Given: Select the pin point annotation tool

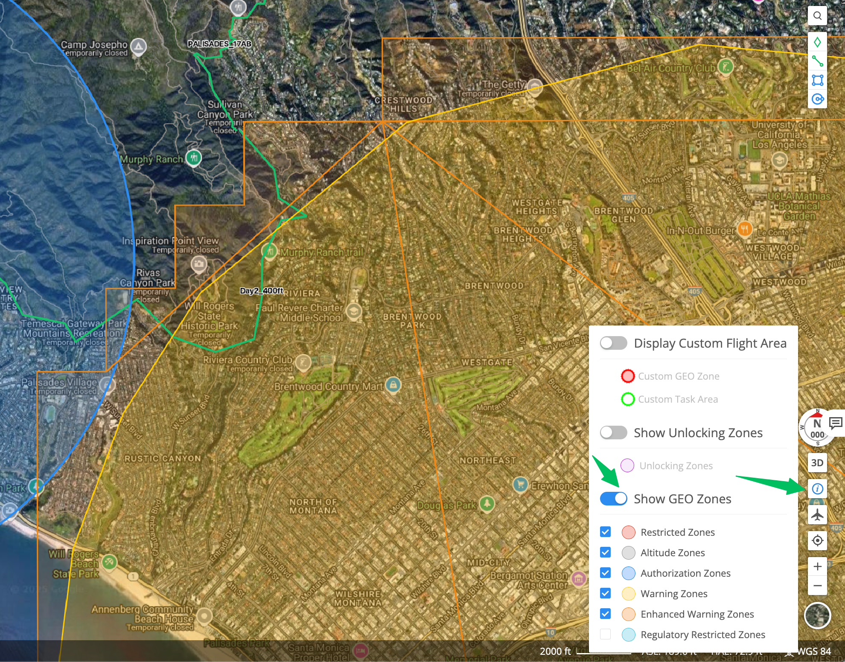Looking at the screenshot, I should (x=817, y=42).
